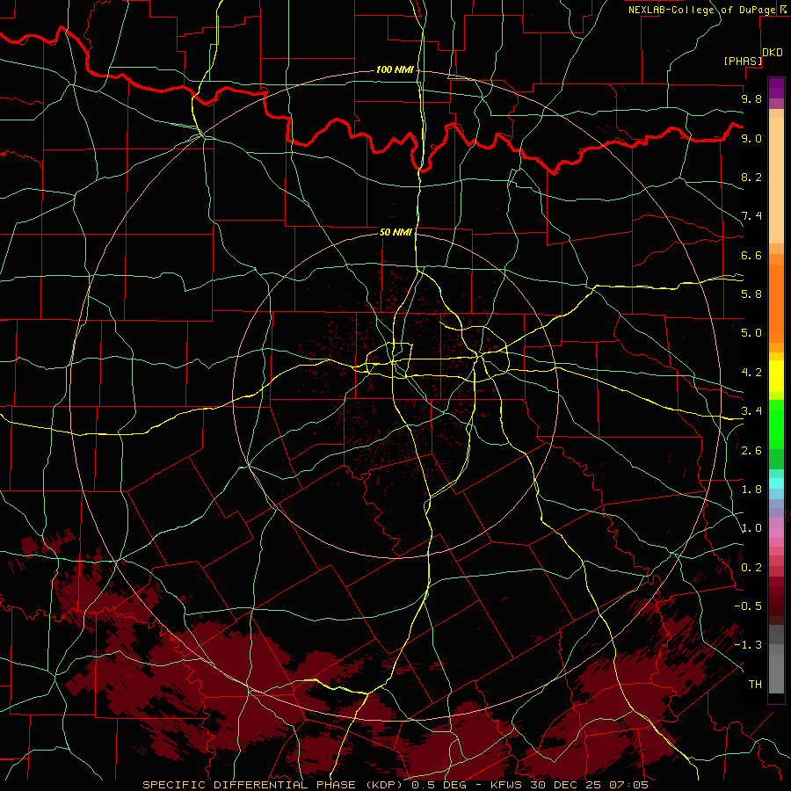Pick the yellow segment of the color bar
The width and height of the screenshot is (791, 791).
point(776,376)
